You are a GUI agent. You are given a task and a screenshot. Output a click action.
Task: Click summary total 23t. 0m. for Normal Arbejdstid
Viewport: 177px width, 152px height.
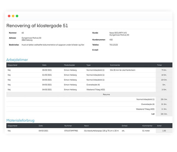[x=164, y=99]
